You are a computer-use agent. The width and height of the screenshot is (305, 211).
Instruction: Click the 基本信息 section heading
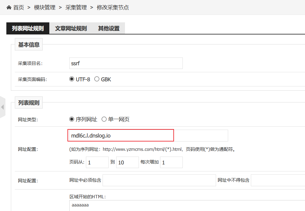pos(29,44)
